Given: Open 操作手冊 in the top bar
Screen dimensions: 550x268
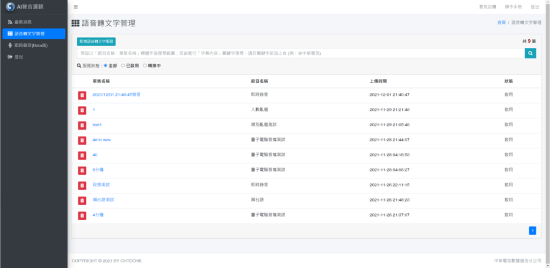Looking at the screenshot, I should (513, 7).
